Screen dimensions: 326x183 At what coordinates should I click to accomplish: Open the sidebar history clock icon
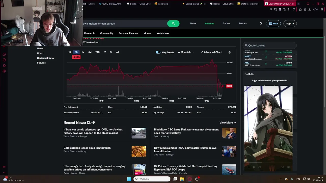4,60
